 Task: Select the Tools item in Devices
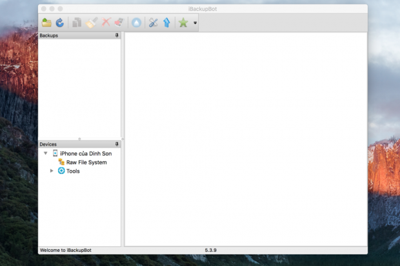coord(73,171)
